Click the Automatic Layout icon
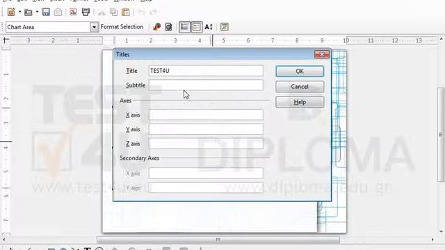The width and height of the screenshot is (445, 250). pos(224,27)
